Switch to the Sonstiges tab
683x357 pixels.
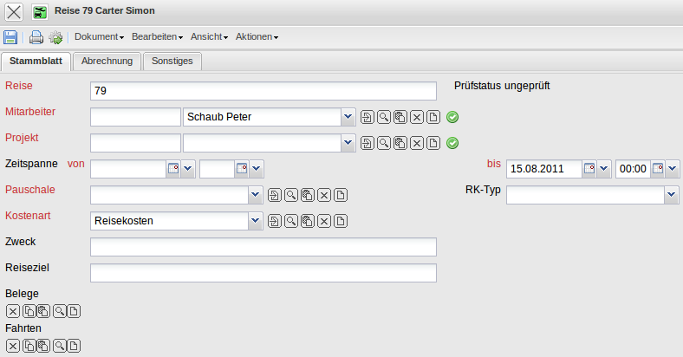[172, 61]
